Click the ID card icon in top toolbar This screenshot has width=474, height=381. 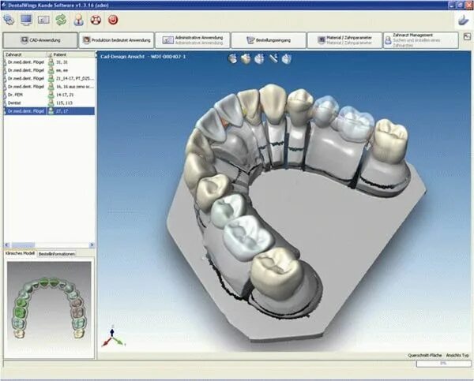(43, 20)
